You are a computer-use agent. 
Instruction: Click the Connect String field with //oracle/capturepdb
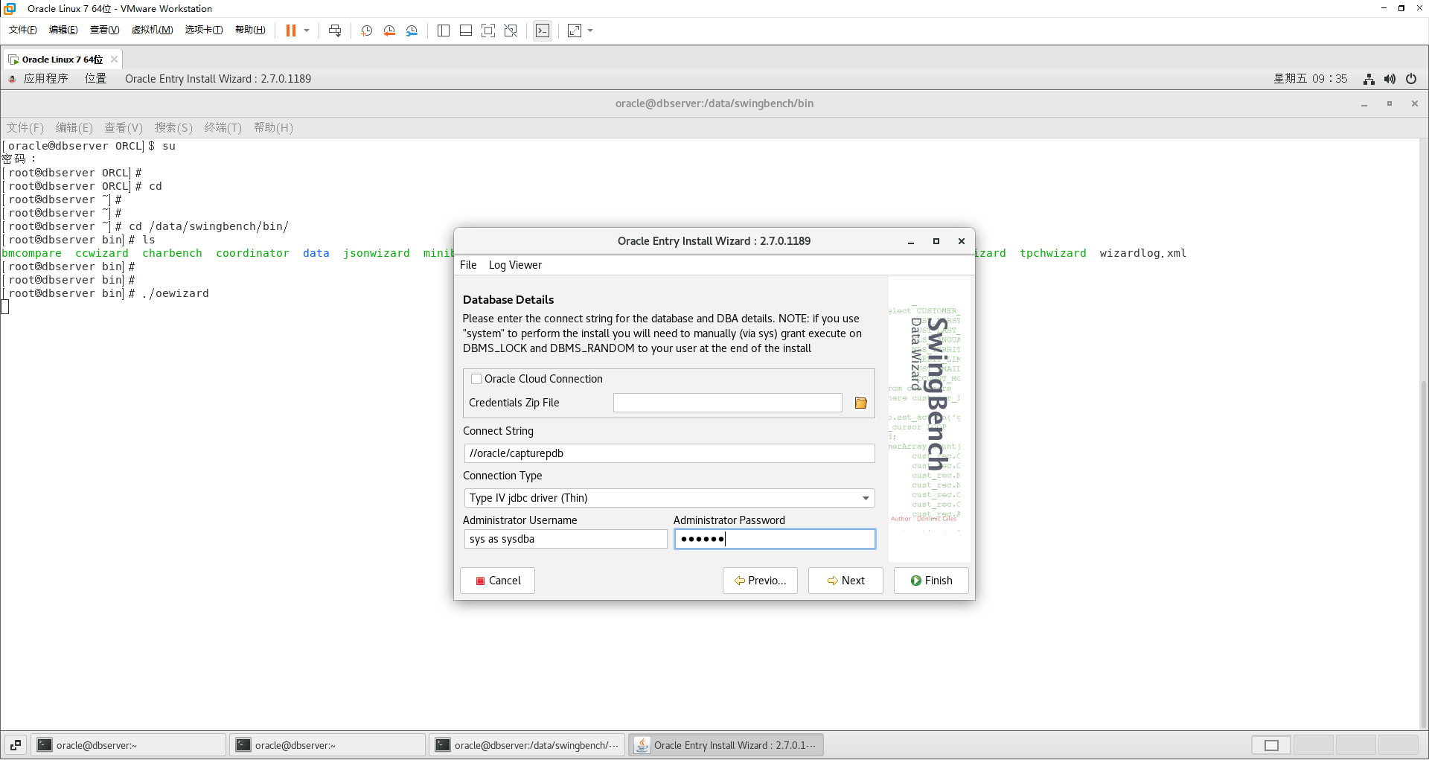pos(669,453)
